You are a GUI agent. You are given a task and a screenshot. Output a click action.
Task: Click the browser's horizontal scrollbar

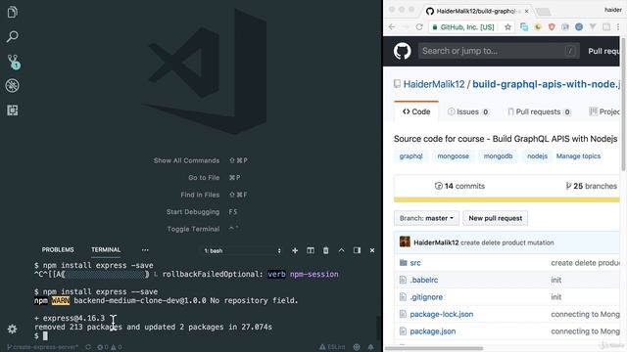point(434,348)
